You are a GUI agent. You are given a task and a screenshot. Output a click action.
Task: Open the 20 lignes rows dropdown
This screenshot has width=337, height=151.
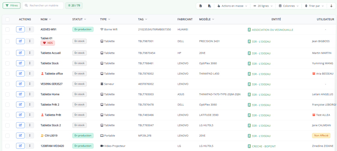(263, 6)
